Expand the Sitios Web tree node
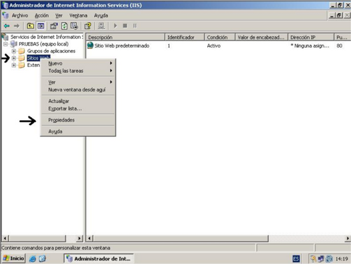This screenshot has height=264, width=351. pyautogui.click(x=14, y=58)
